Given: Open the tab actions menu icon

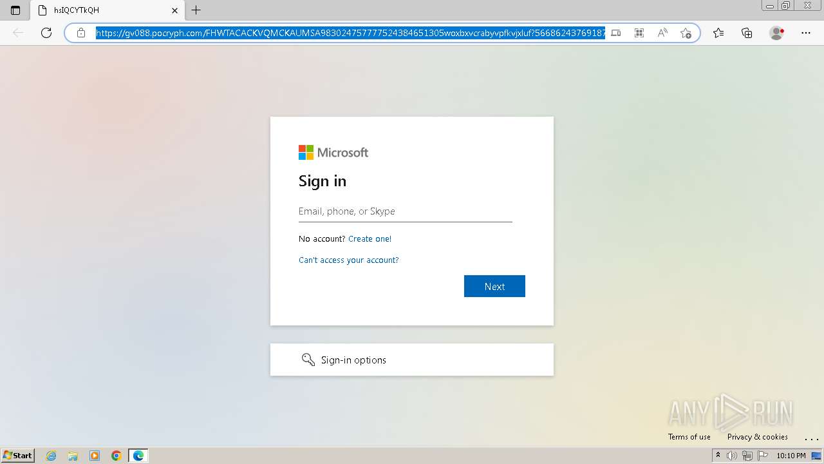Looking at the screenshot, I should pyautogui.click(x=15, y=10).
